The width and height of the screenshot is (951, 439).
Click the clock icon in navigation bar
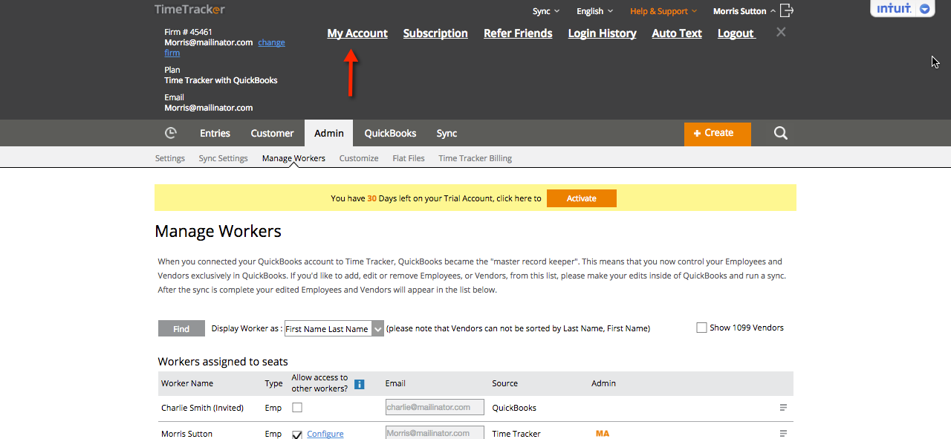pyautogui.click(x=171, y=133)
